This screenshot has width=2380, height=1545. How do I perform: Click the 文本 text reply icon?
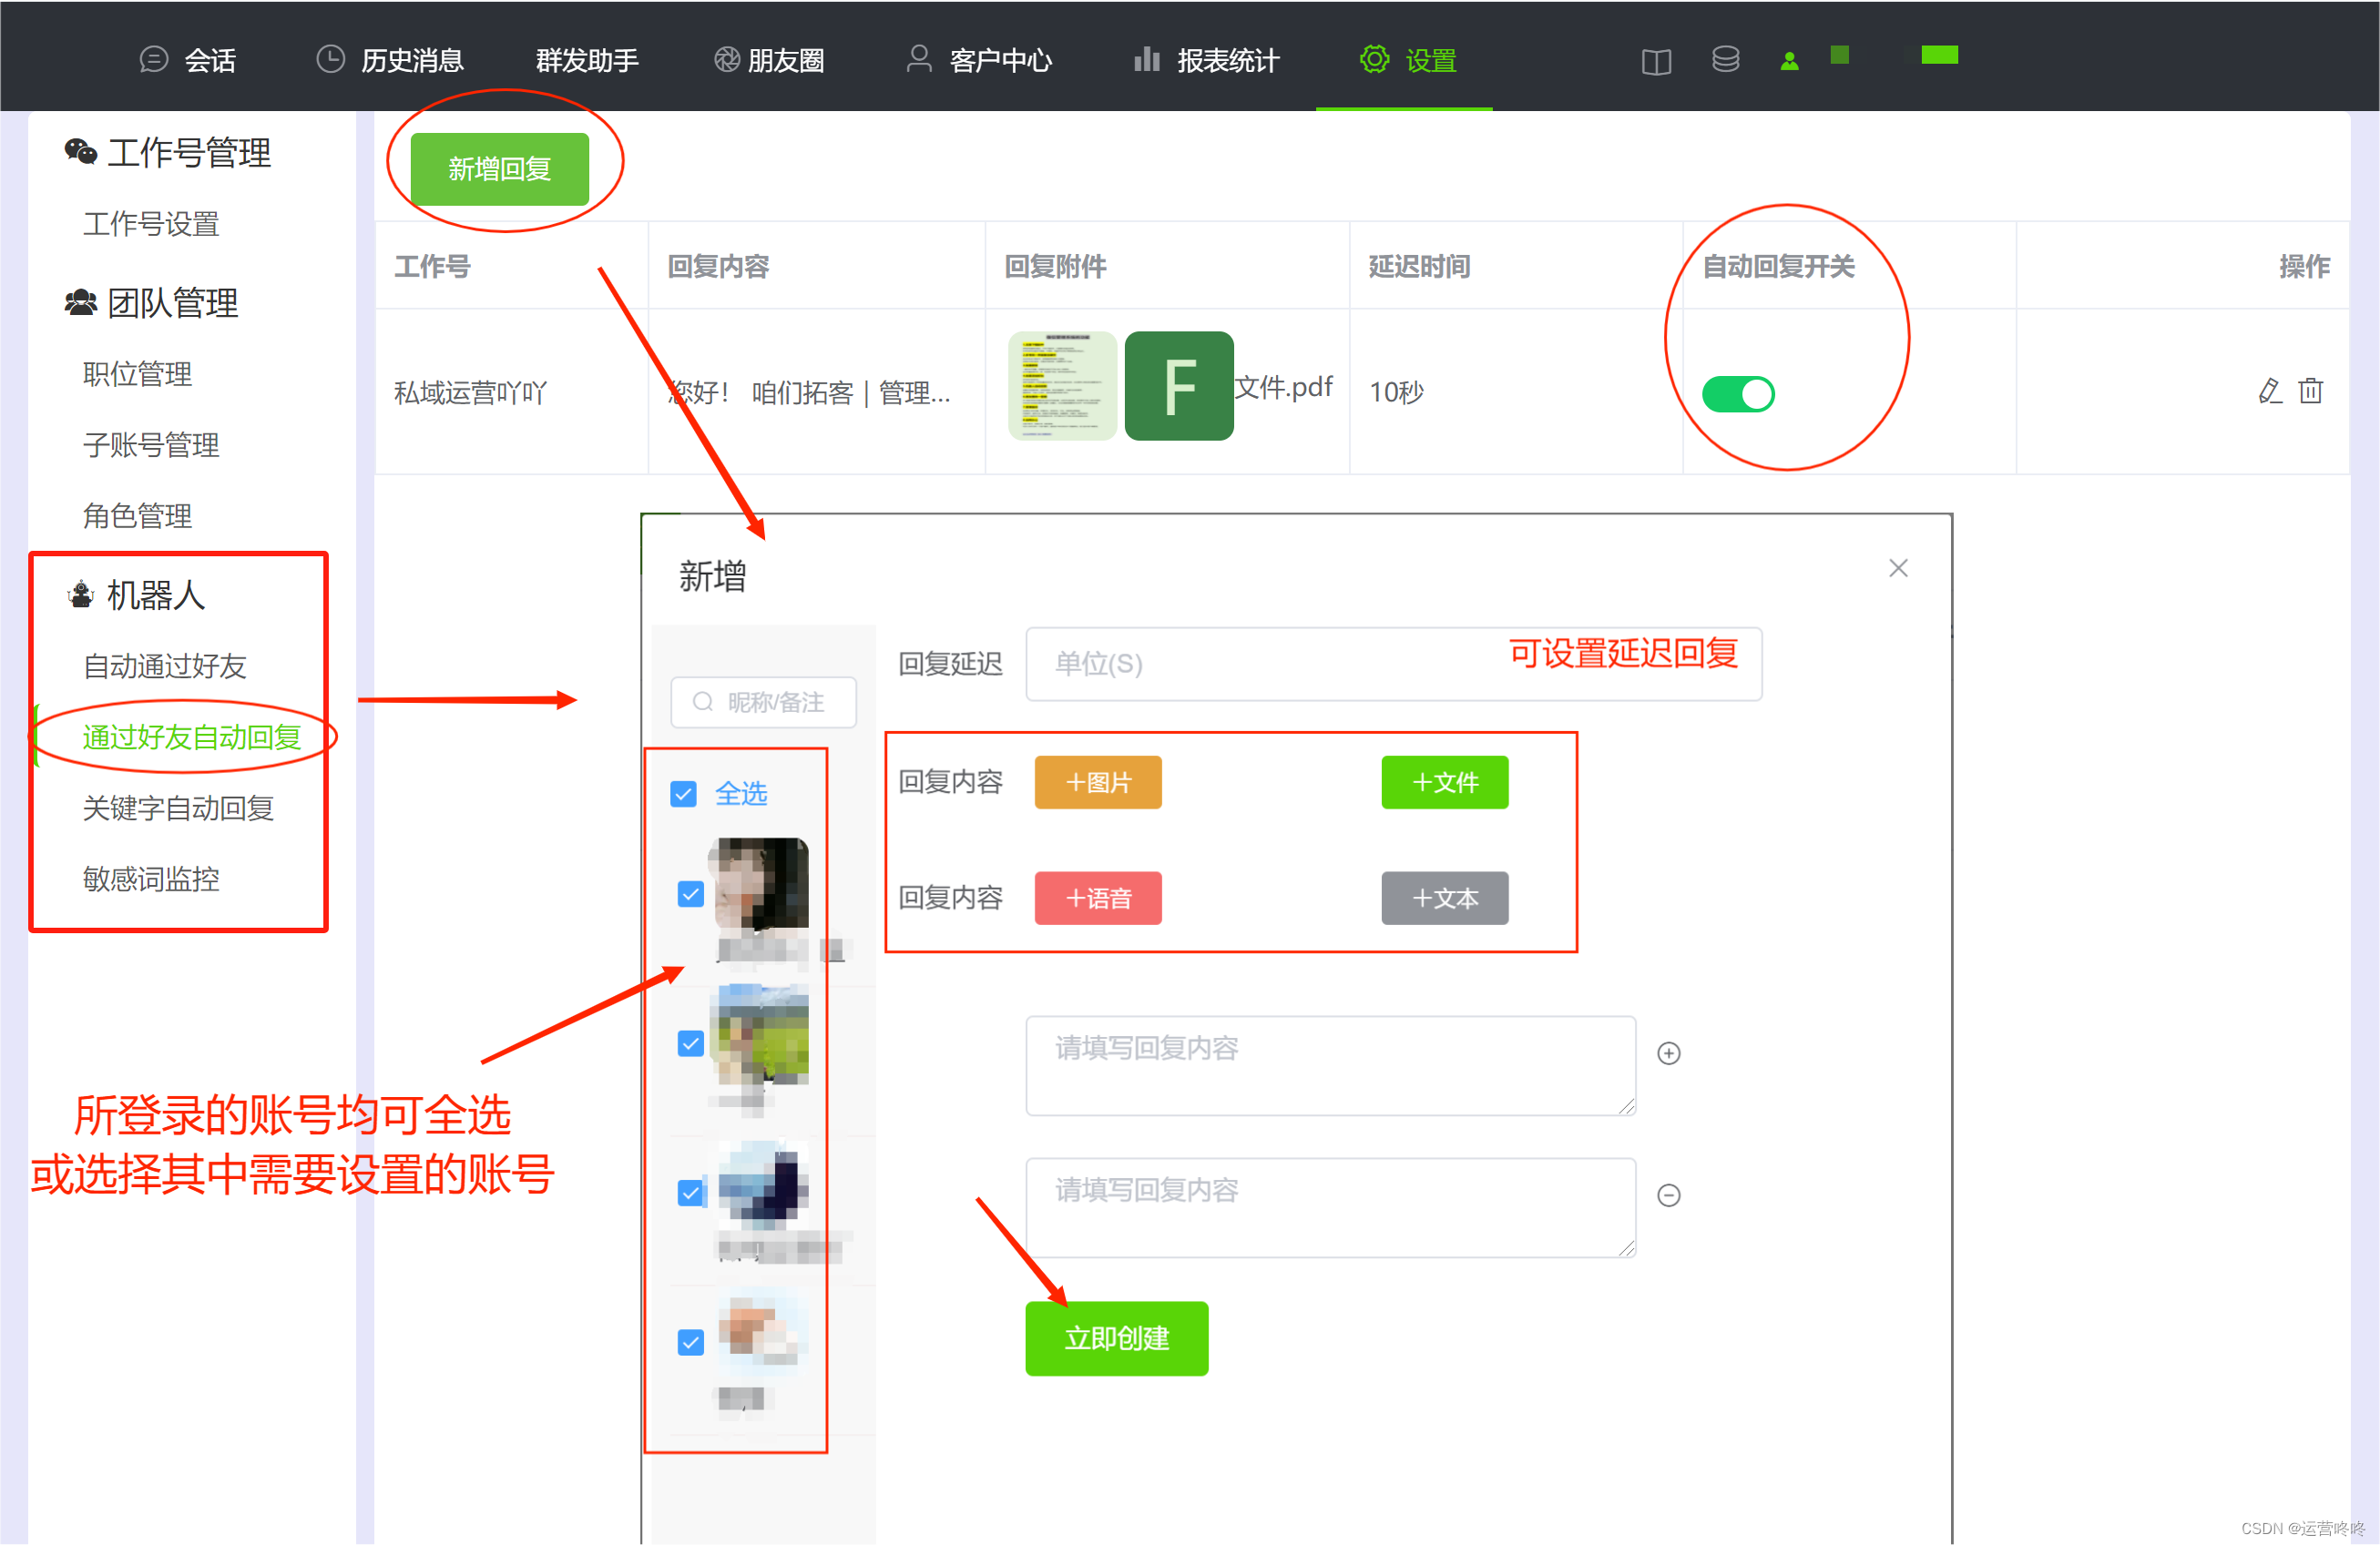(x=1446, y=897)
